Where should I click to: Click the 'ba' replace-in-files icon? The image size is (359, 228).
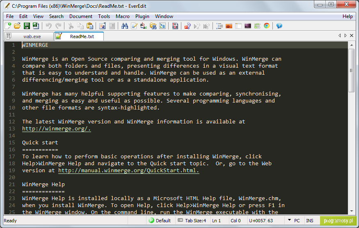(x=162, y=26)
